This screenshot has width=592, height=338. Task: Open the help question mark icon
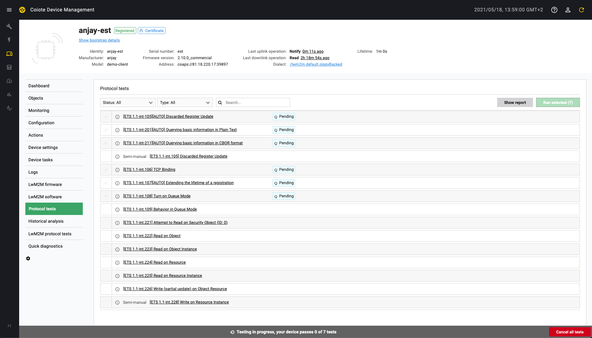tap(554, 10)
